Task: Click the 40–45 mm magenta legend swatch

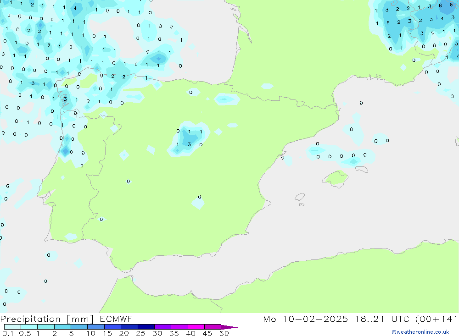Action: [196, 327]
